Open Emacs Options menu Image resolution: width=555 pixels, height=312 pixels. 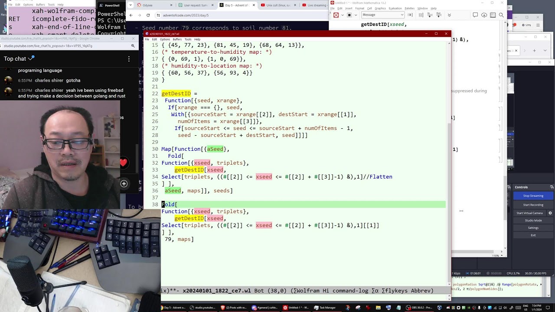point(165,39)
